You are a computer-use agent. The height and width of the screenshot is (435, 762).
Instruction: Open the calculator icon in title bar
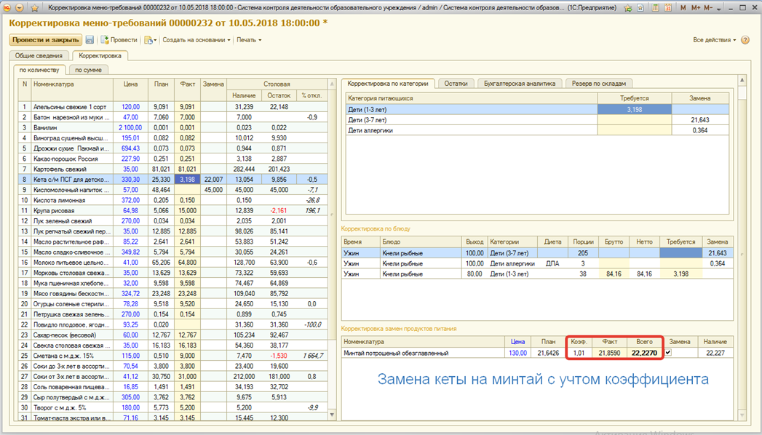coord(656,8)
